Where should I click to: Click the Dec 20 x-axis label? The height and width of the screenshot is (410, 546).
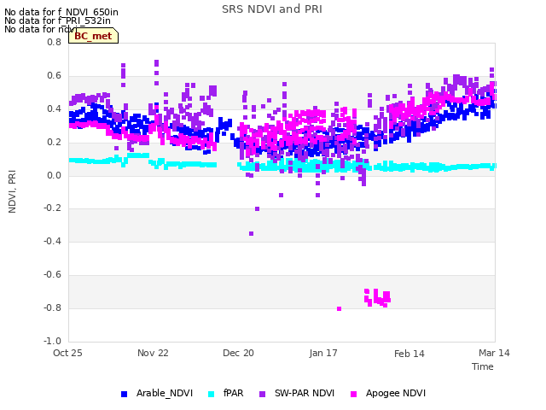coord(238,353)
